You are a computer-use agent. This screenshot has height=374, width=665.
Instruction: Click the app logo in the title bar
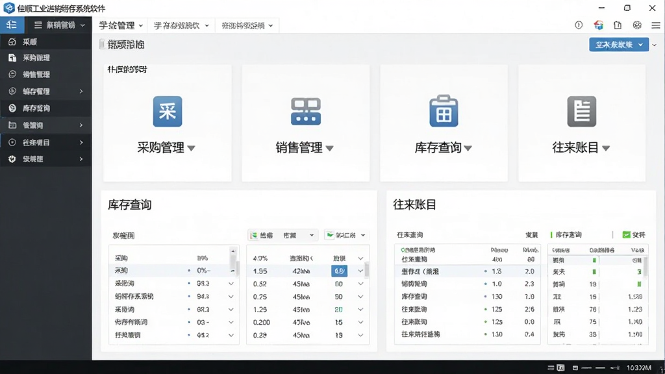pos(9,8)
